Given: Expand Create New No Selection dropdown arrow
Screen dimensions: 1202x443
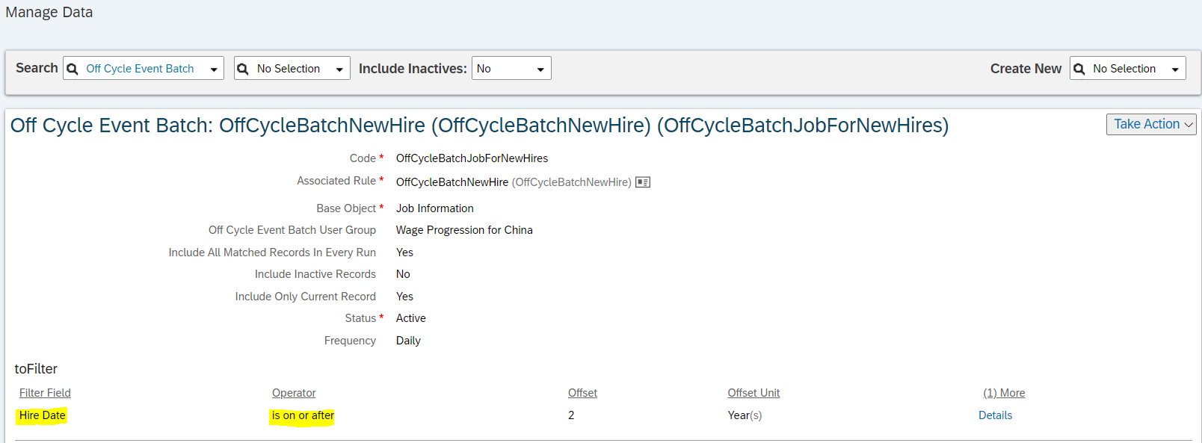Looking at the screenshot, I should [x=1175, y=69].
